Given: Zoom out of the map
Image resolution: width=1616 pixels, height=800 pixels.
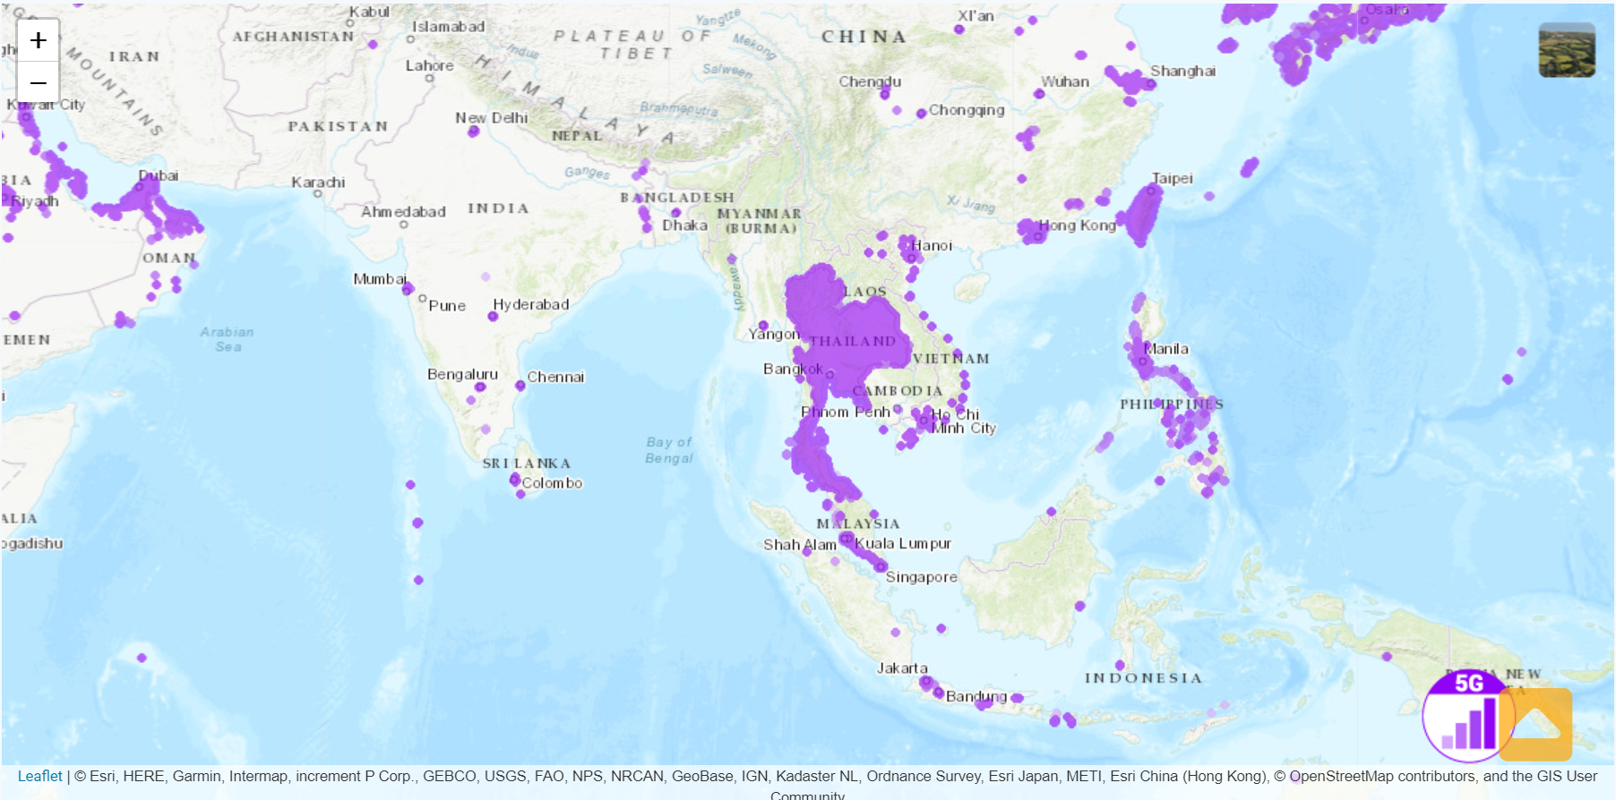Looking at the screenshot, I should point(38,82).
